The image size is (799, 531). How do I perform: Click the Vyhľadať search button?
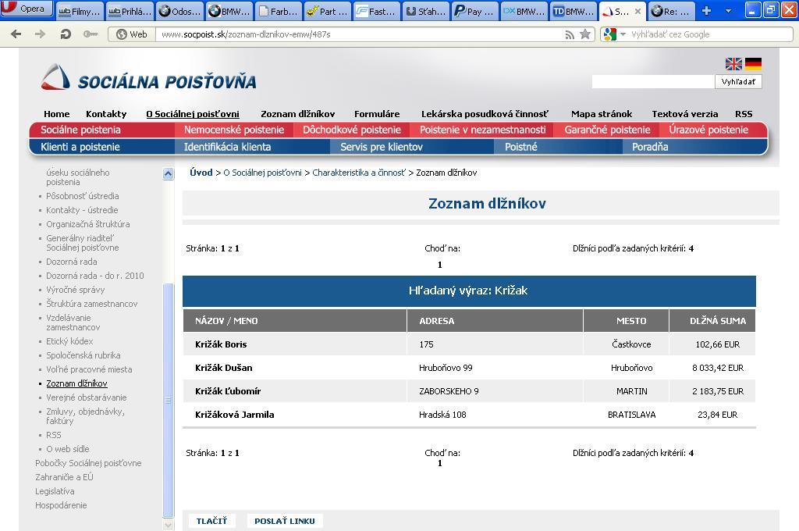pyautogui.click(x=738, y=82)
